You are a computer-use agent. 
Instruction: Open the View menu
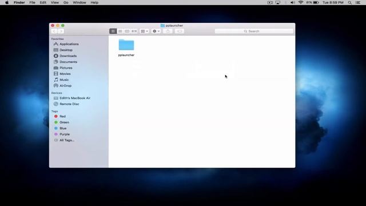click(x=55, y=2)
